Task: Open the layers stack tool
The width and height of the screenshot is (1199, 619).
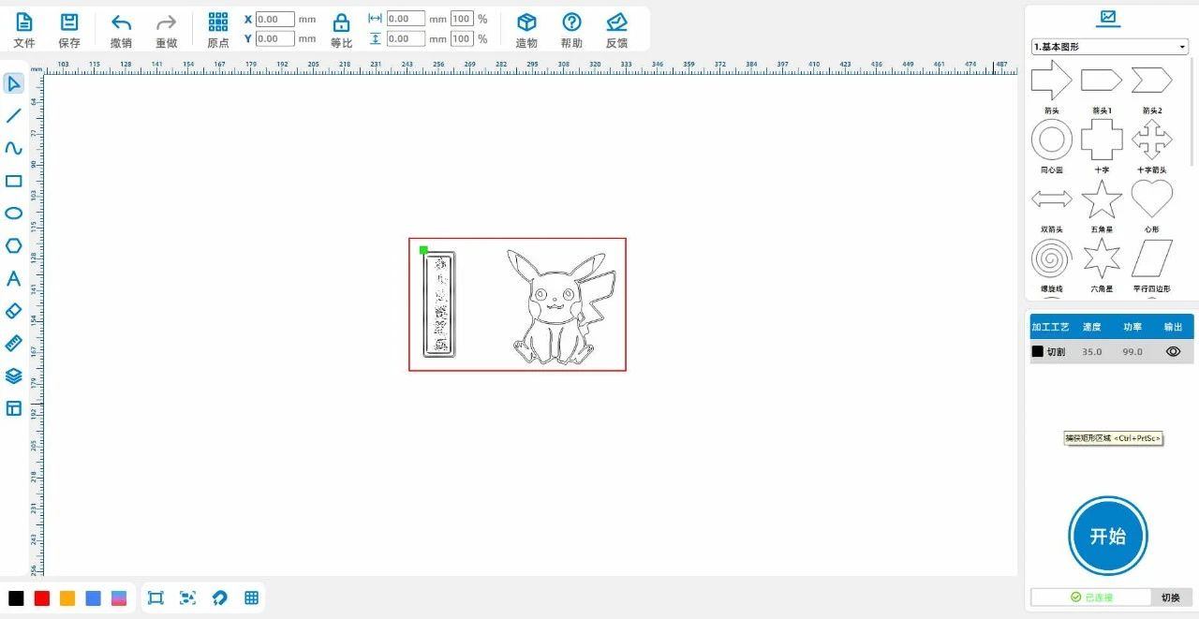Action: click(13, 376)
